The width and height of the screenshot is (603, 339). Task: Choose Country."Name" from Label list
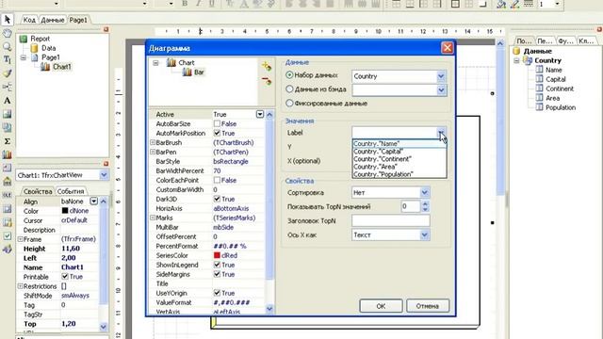(x=399, y=144)
